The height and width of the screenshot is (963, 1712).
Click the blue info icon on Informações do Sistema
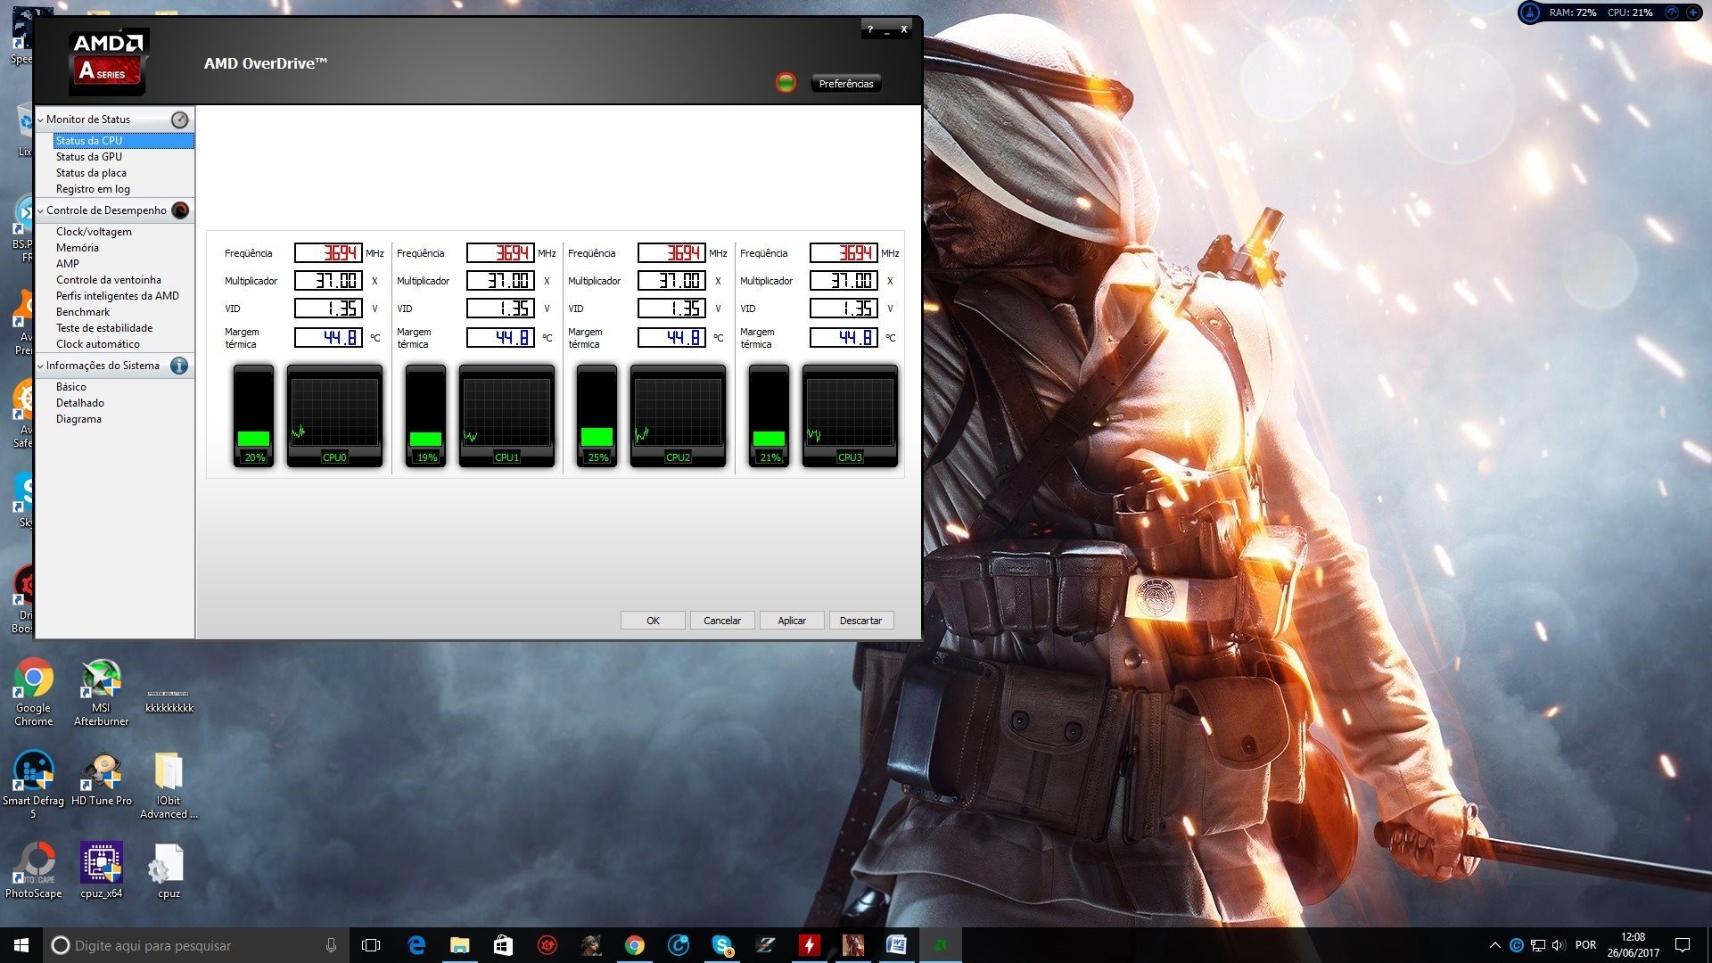click(179, 366)
